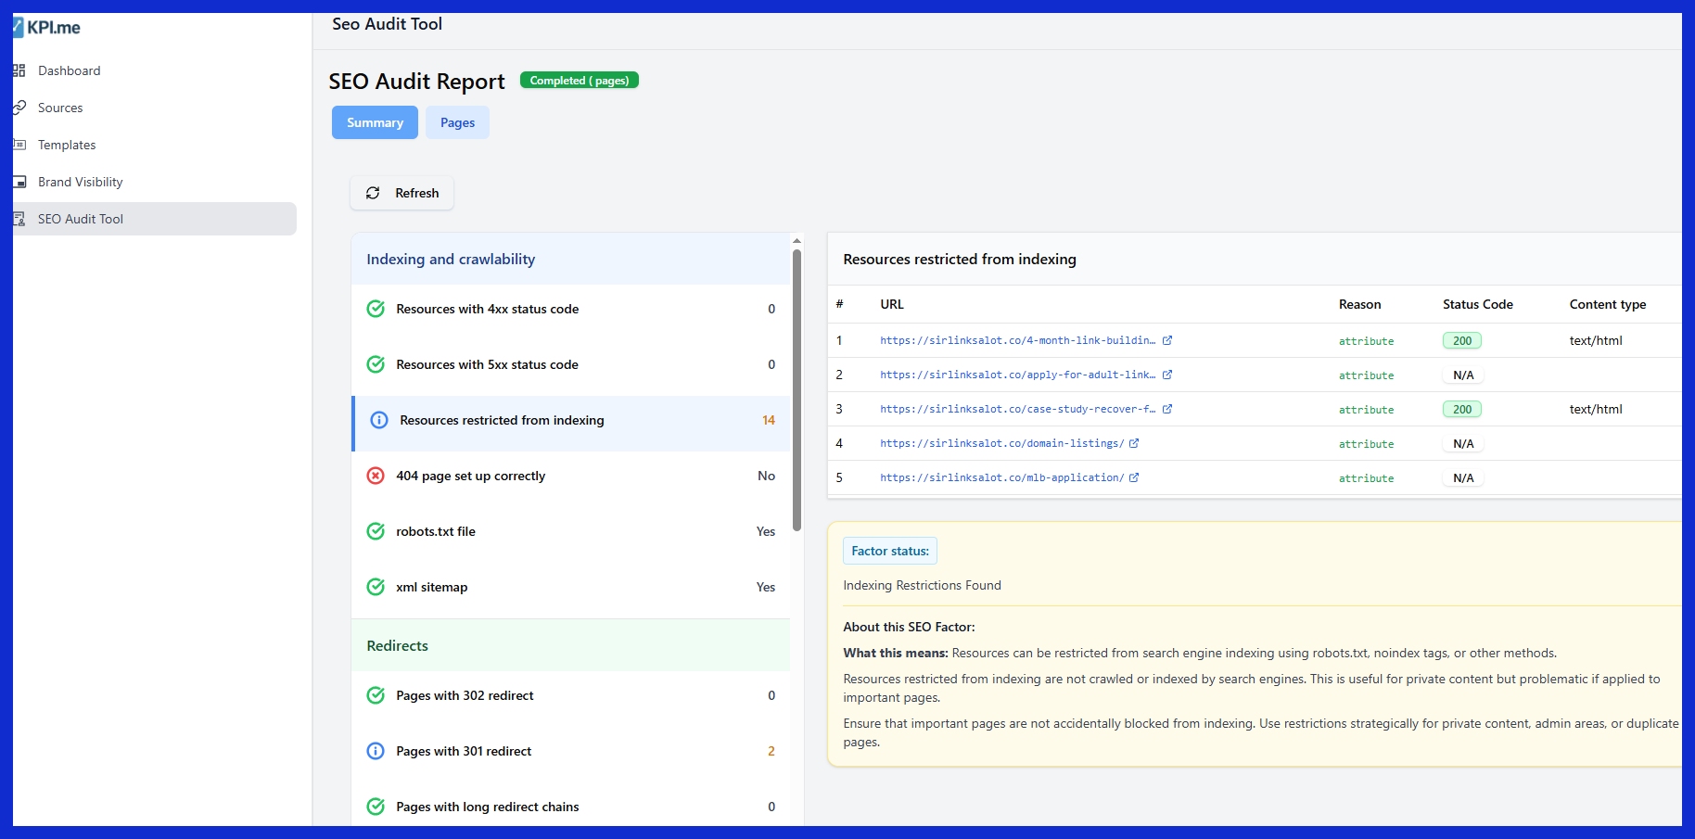1695x839 pixels.
Task: Select the Summary tab
Action: pyautogui.click(x=375, y=122)
